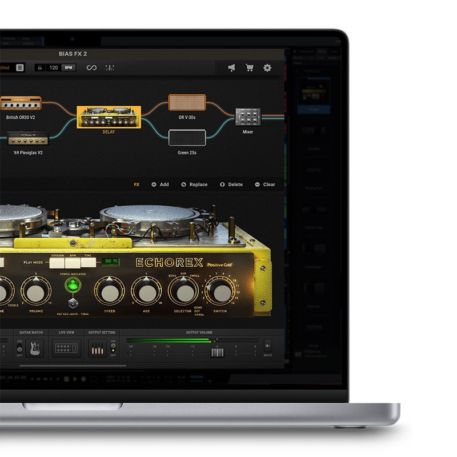This screenshot has height=457, width=457.
Task: Select the Mixer module
Action: pyautogui.click(x=248, y=117)
